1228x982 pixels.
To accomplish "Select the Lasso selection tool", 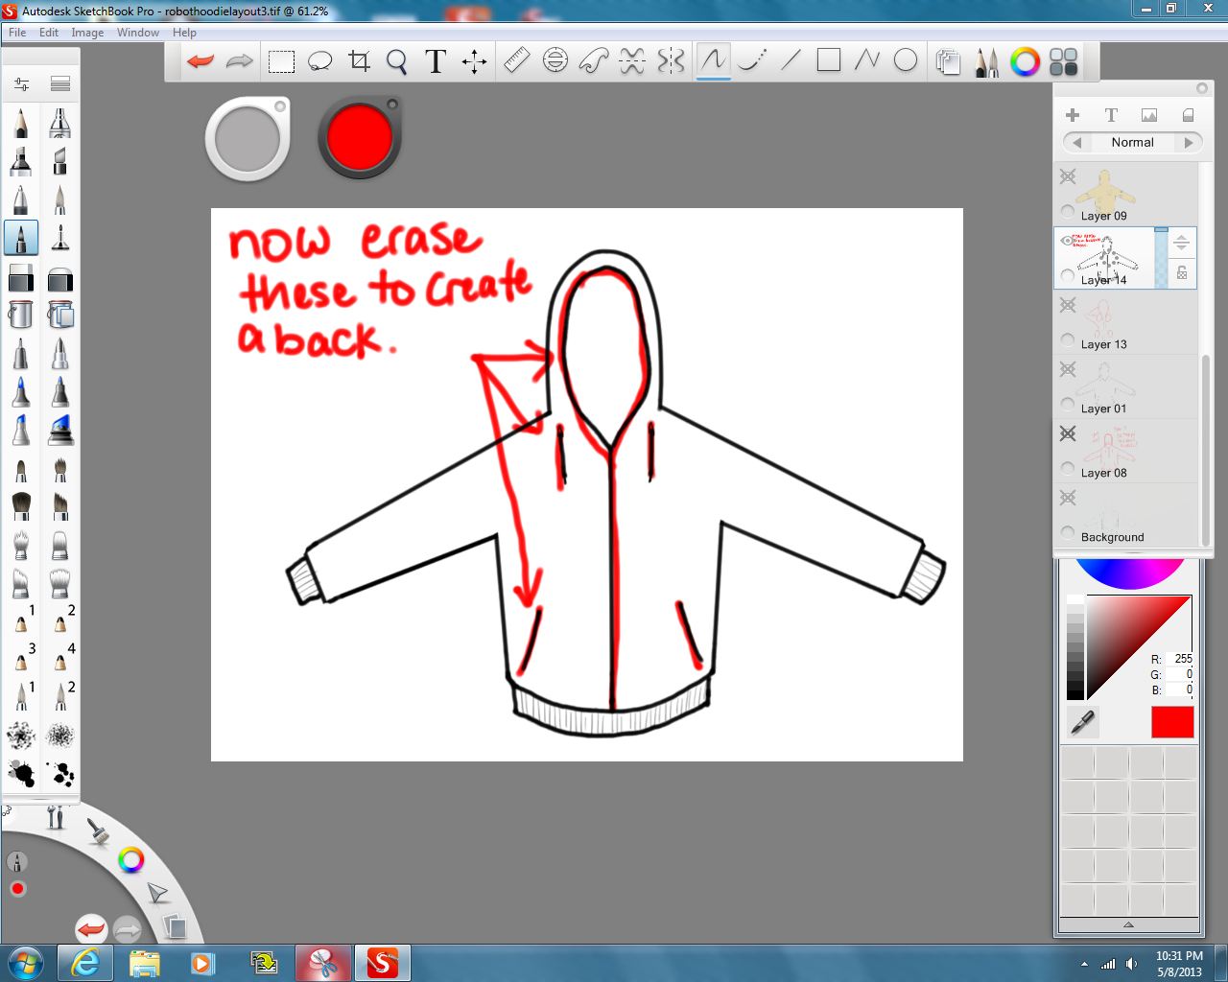I will coord(319,60).
